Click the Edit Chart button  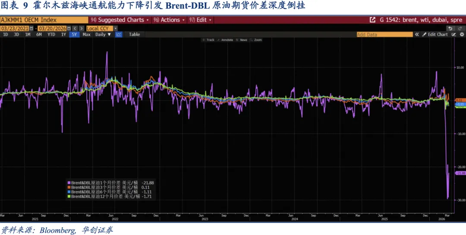click(x=435, y=34)
